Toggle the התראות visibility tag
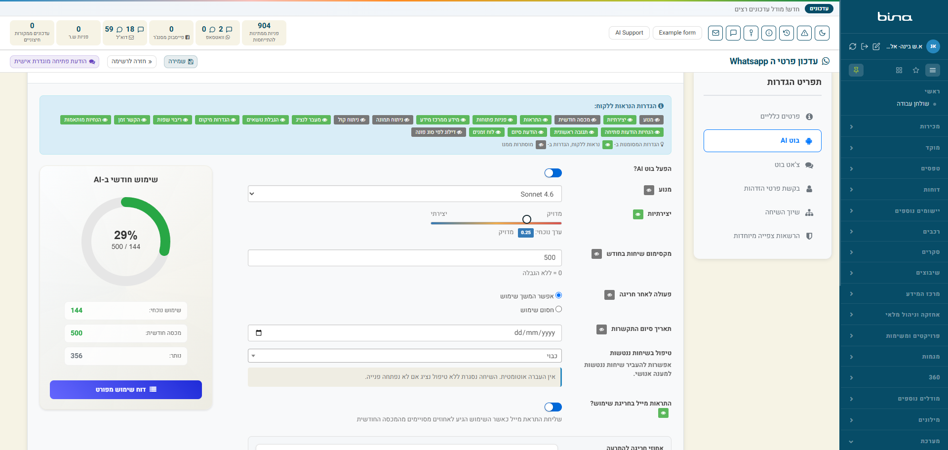This screenshot has width=948, height=450. pos(535,120)
